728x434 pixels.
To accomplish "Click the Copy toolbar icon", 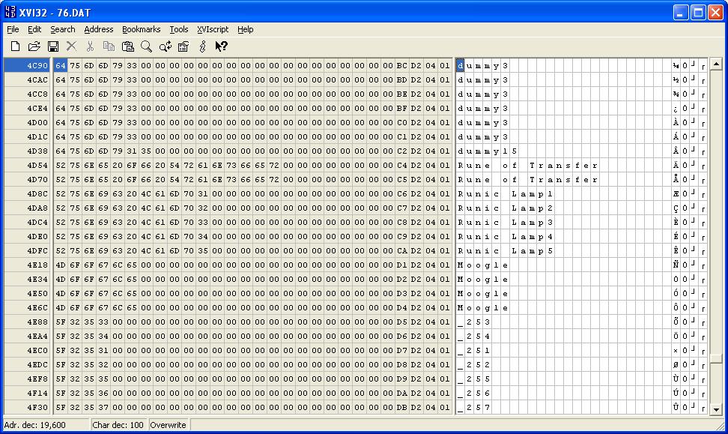I will 109,46.
